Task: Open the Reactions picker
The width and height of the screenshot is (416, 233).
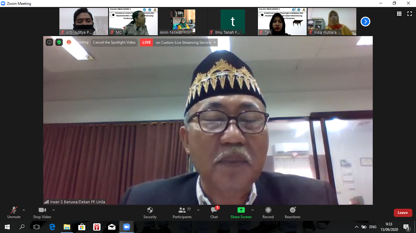Action: tap(292, 213)
